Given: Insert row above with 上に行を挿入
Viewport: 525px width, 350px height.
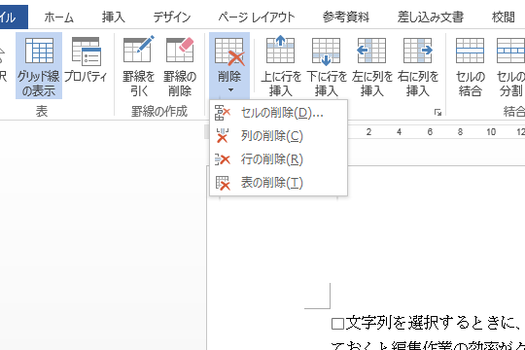Looking at the screenshot, I should point(281,66).
